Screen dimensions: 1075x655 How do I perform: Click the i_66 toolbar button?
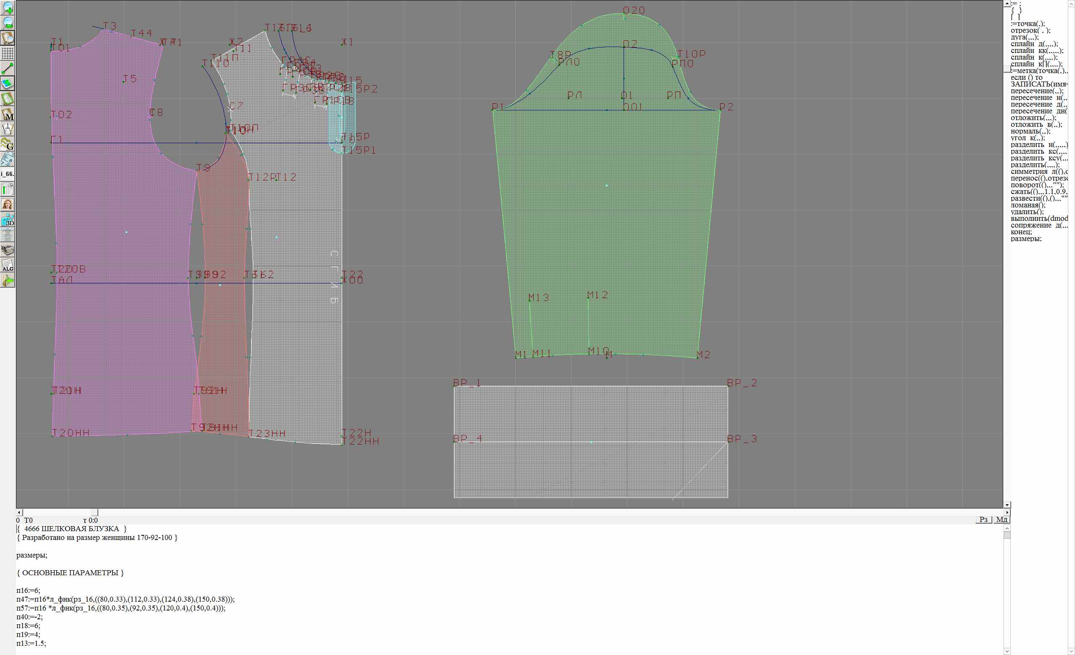coord(8,174)
